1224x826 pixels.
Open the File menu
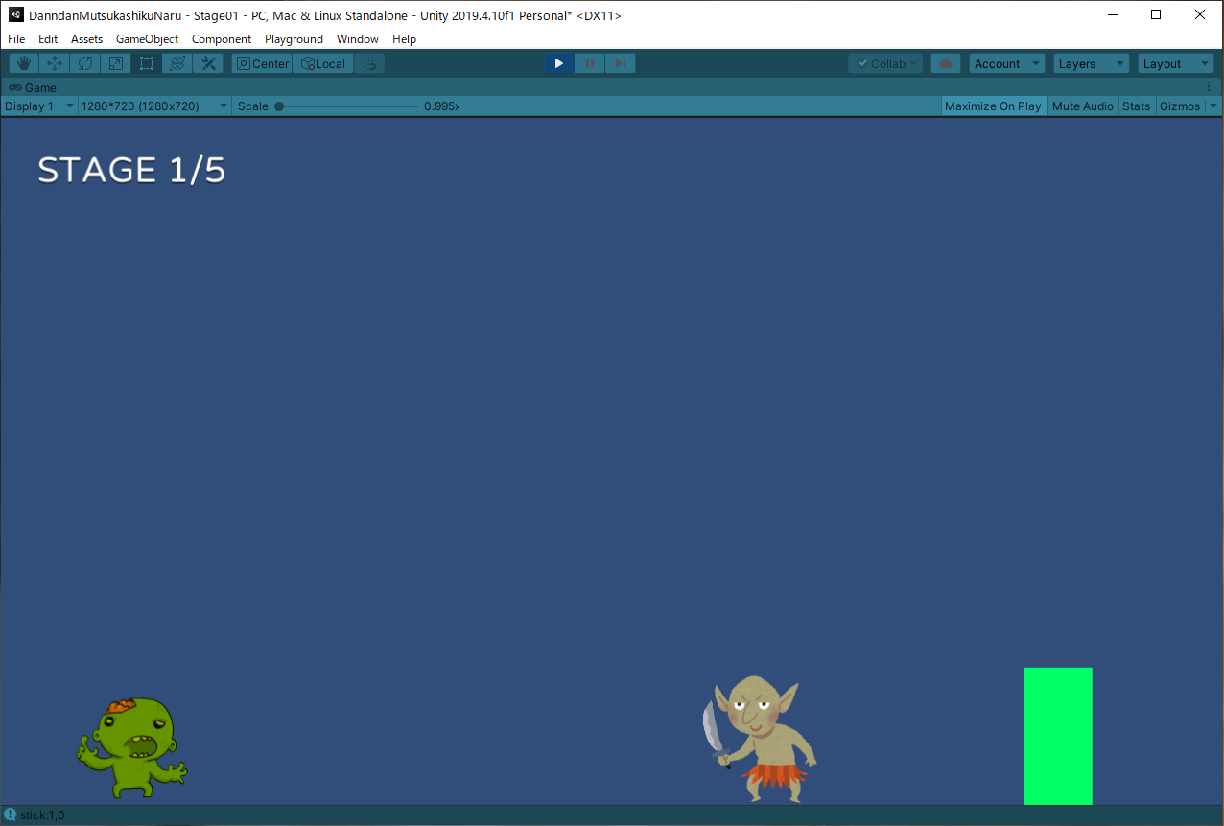(x=16, y=39)
